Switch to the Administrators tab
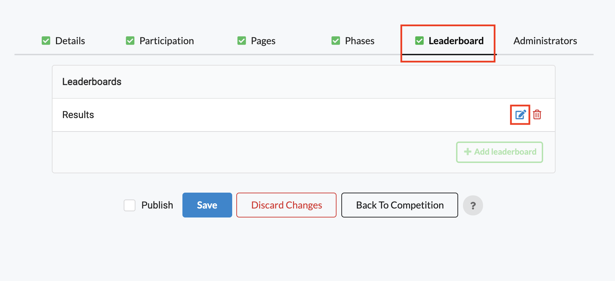Image resolution: width=615 pixels, height=281 pixels. click(545, 40)
